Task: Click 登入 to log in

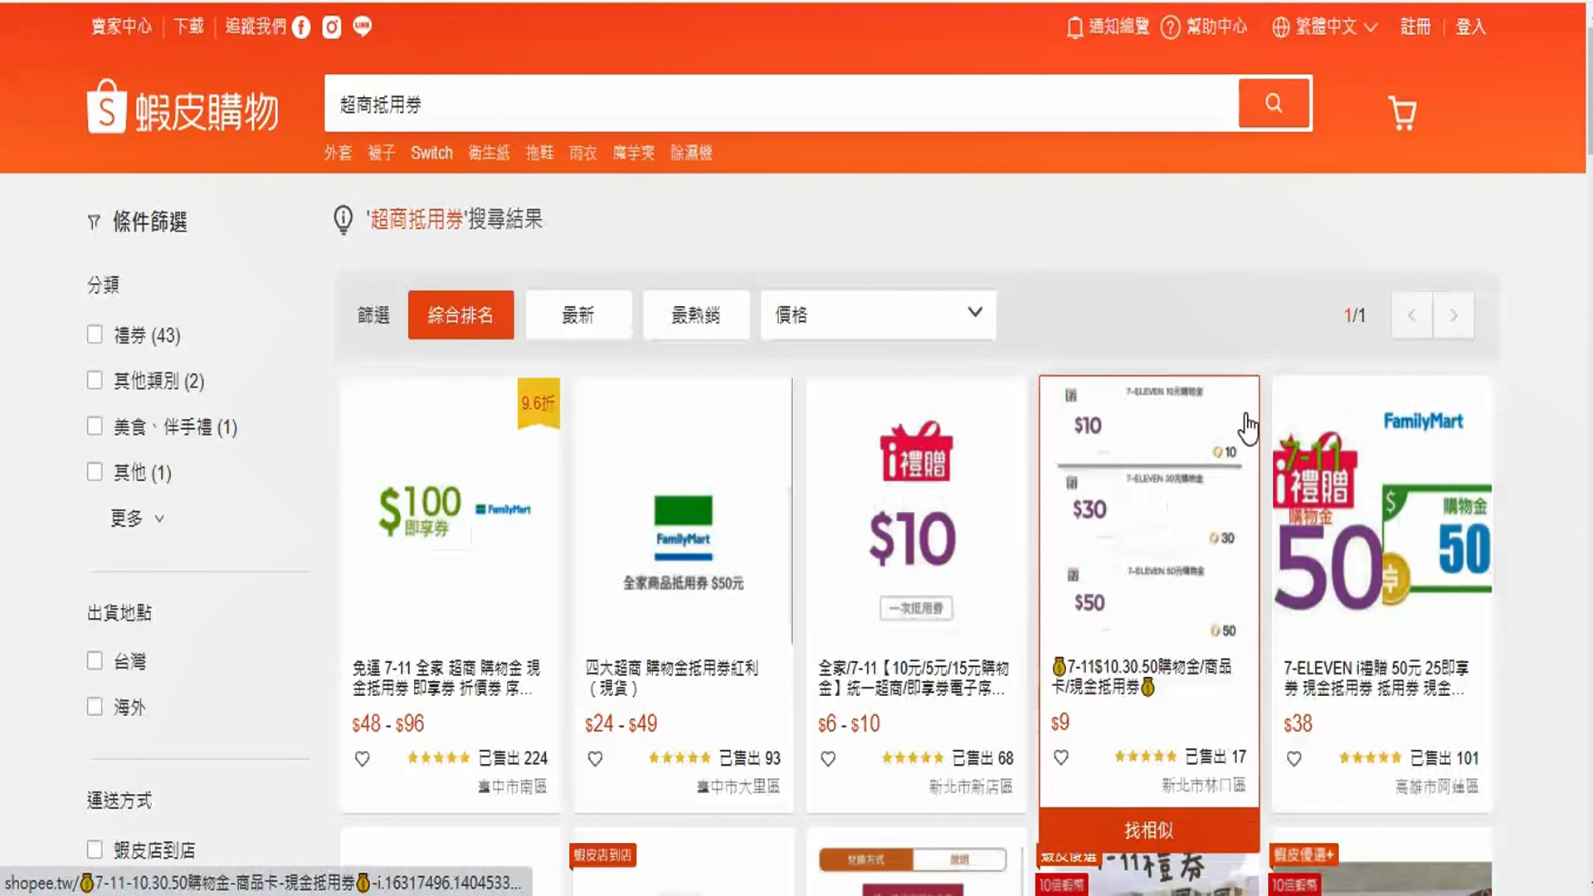Action: (1470, 27)
